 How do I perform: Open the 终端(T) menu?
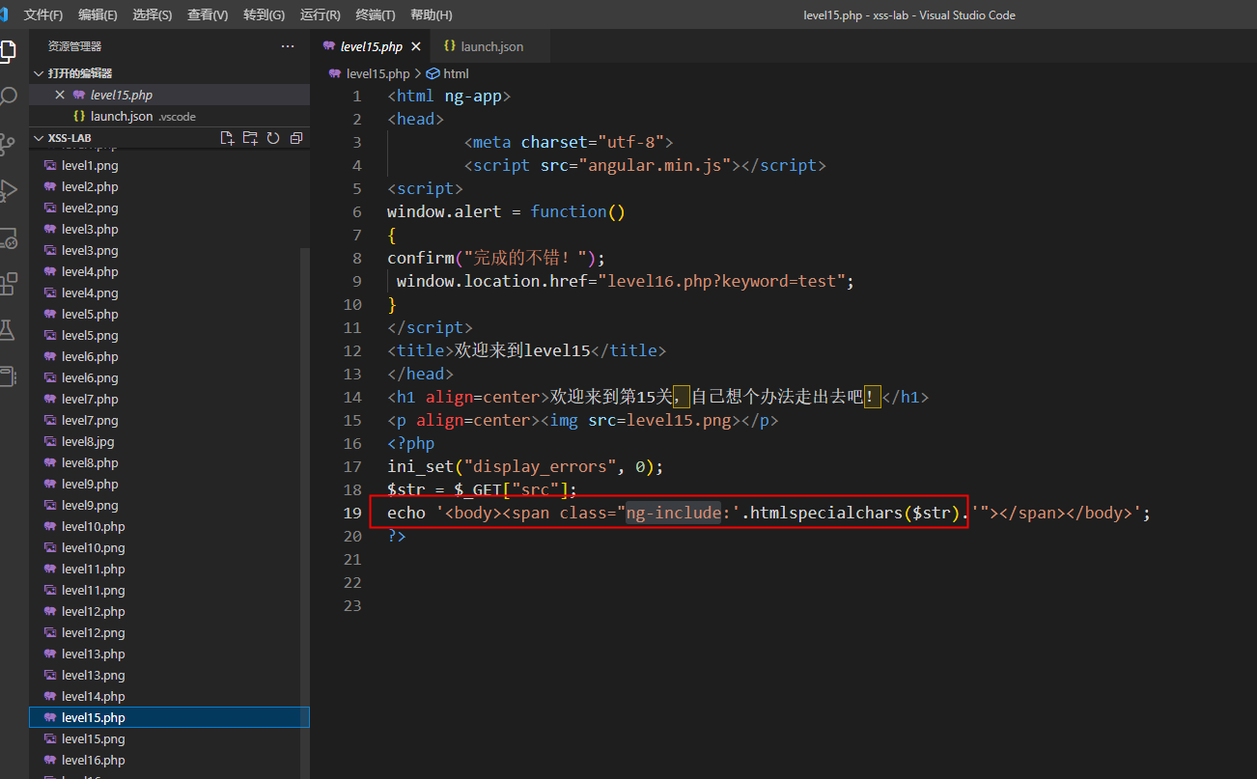376,14
